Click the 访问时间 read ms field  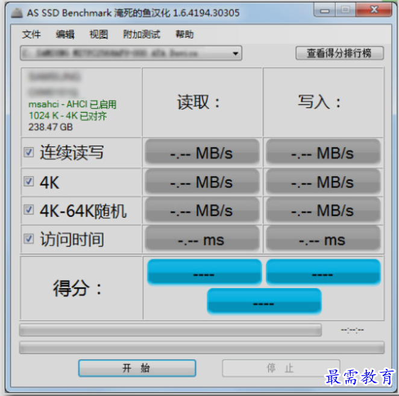click(202, 239)
